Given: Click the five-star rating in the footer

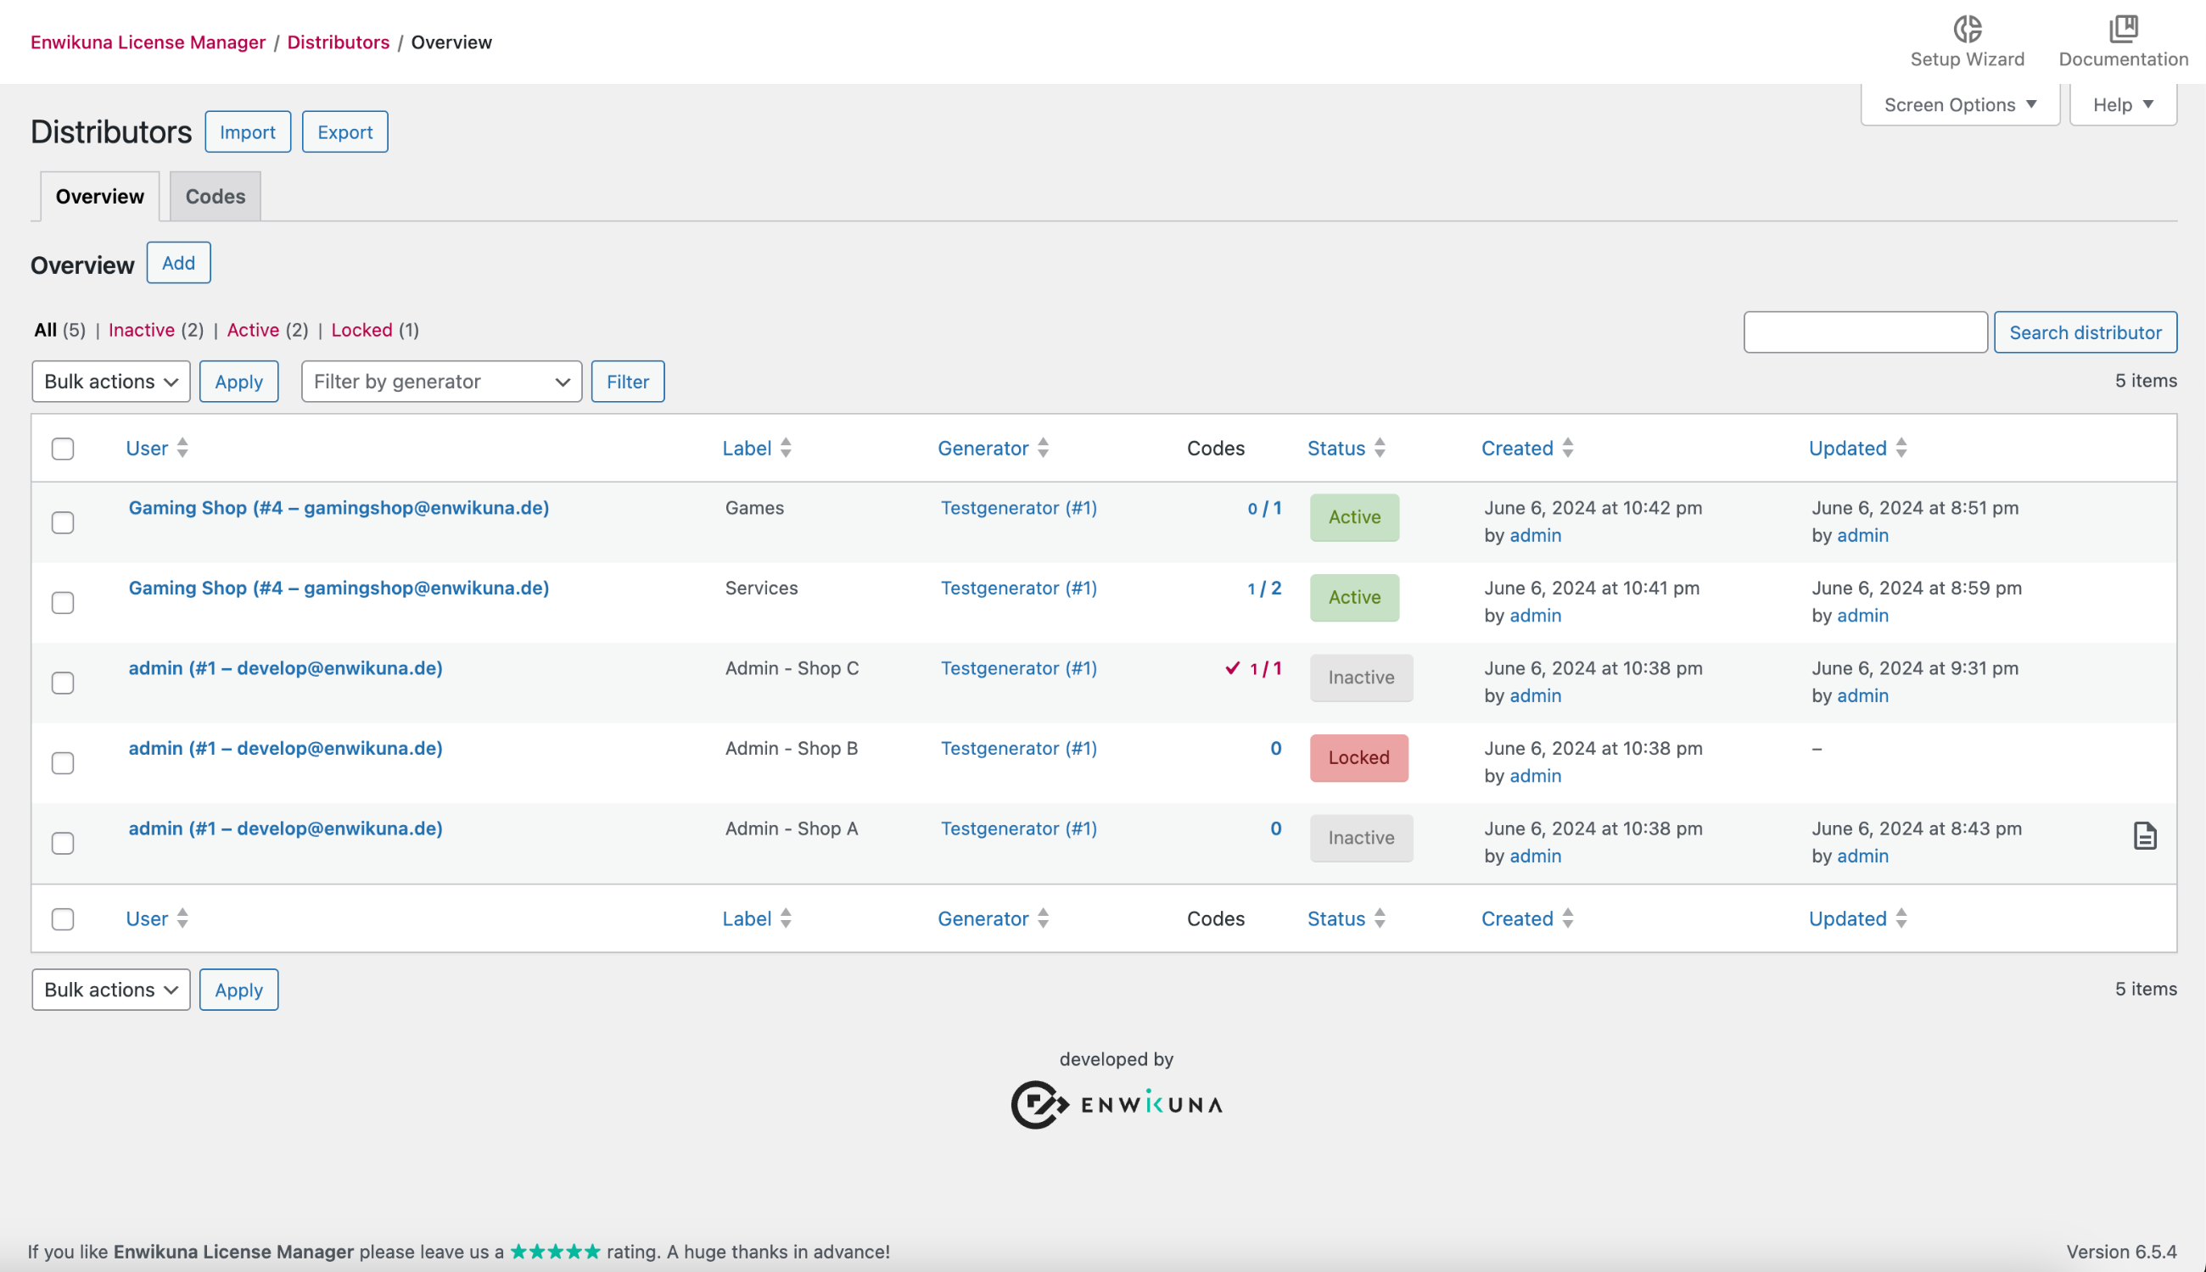Looking at the screenshot, I should click(x=555, y=1251).
